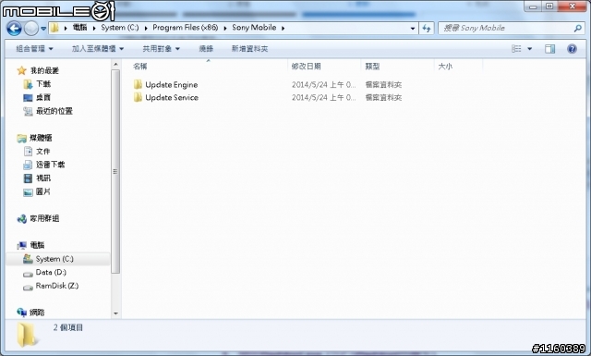Click the magnifier search icon
This screenshot has height=356, width=591.
[x=577, y=28]
